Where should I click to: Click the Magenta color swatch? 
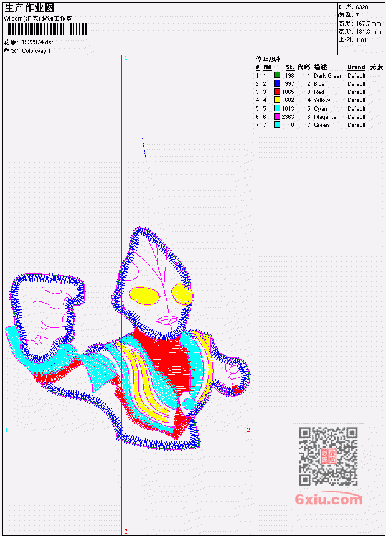(277, 116)
